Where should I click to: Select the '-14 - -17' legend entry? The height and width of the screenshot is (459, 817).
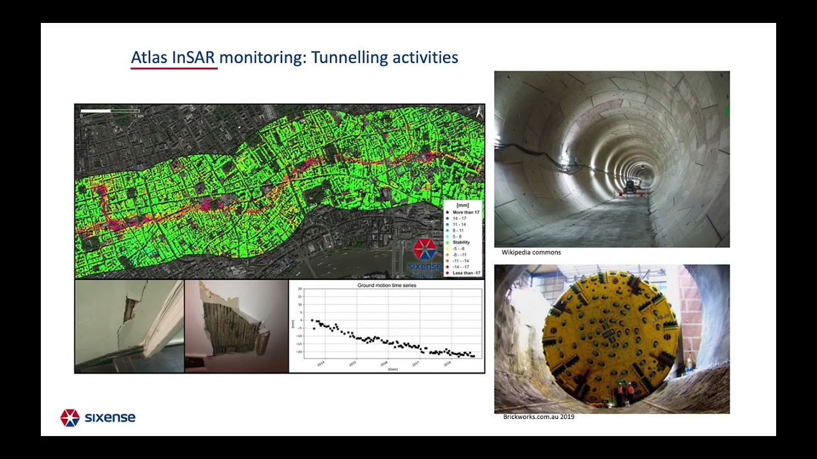point(457,266)
